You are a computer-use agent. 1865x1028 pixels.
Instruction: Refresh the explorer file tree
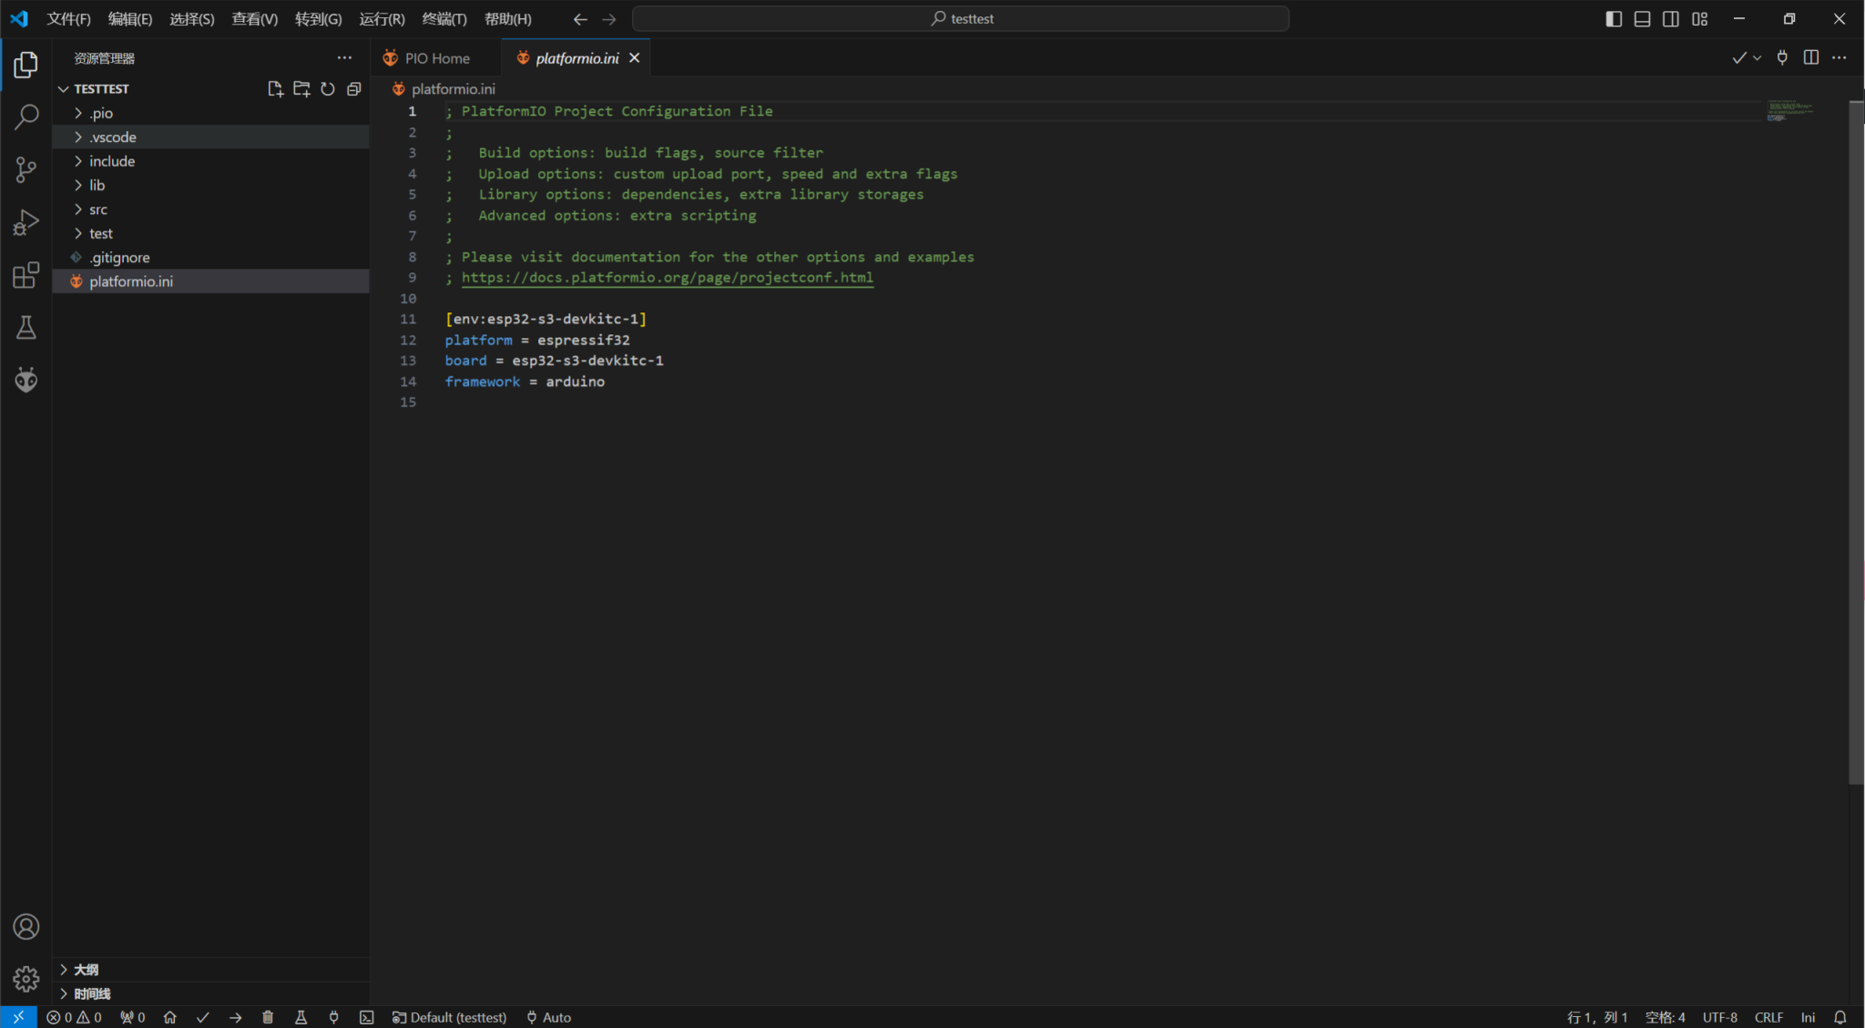[x=328, y=88]
